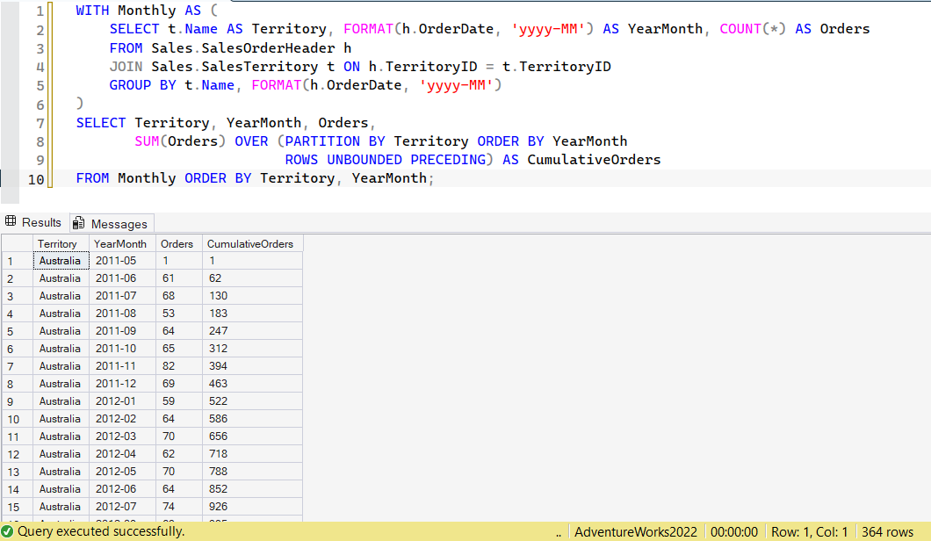Place cursor on COUNT(*) in line 2

tap(753, 29)
